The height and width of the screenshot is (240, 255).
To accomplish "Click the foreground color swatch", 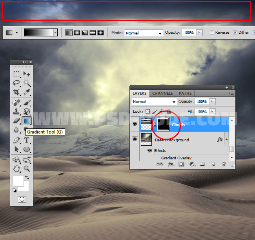I will [x=18, y=181].
